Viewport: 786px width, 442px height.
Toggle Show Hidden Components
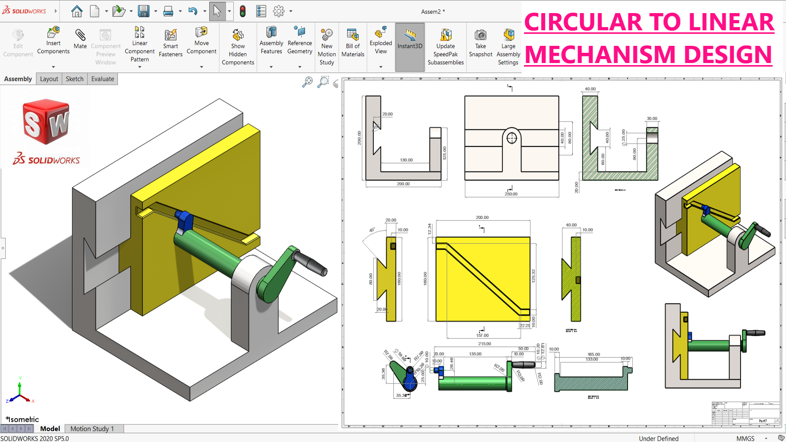click(238, 36)
